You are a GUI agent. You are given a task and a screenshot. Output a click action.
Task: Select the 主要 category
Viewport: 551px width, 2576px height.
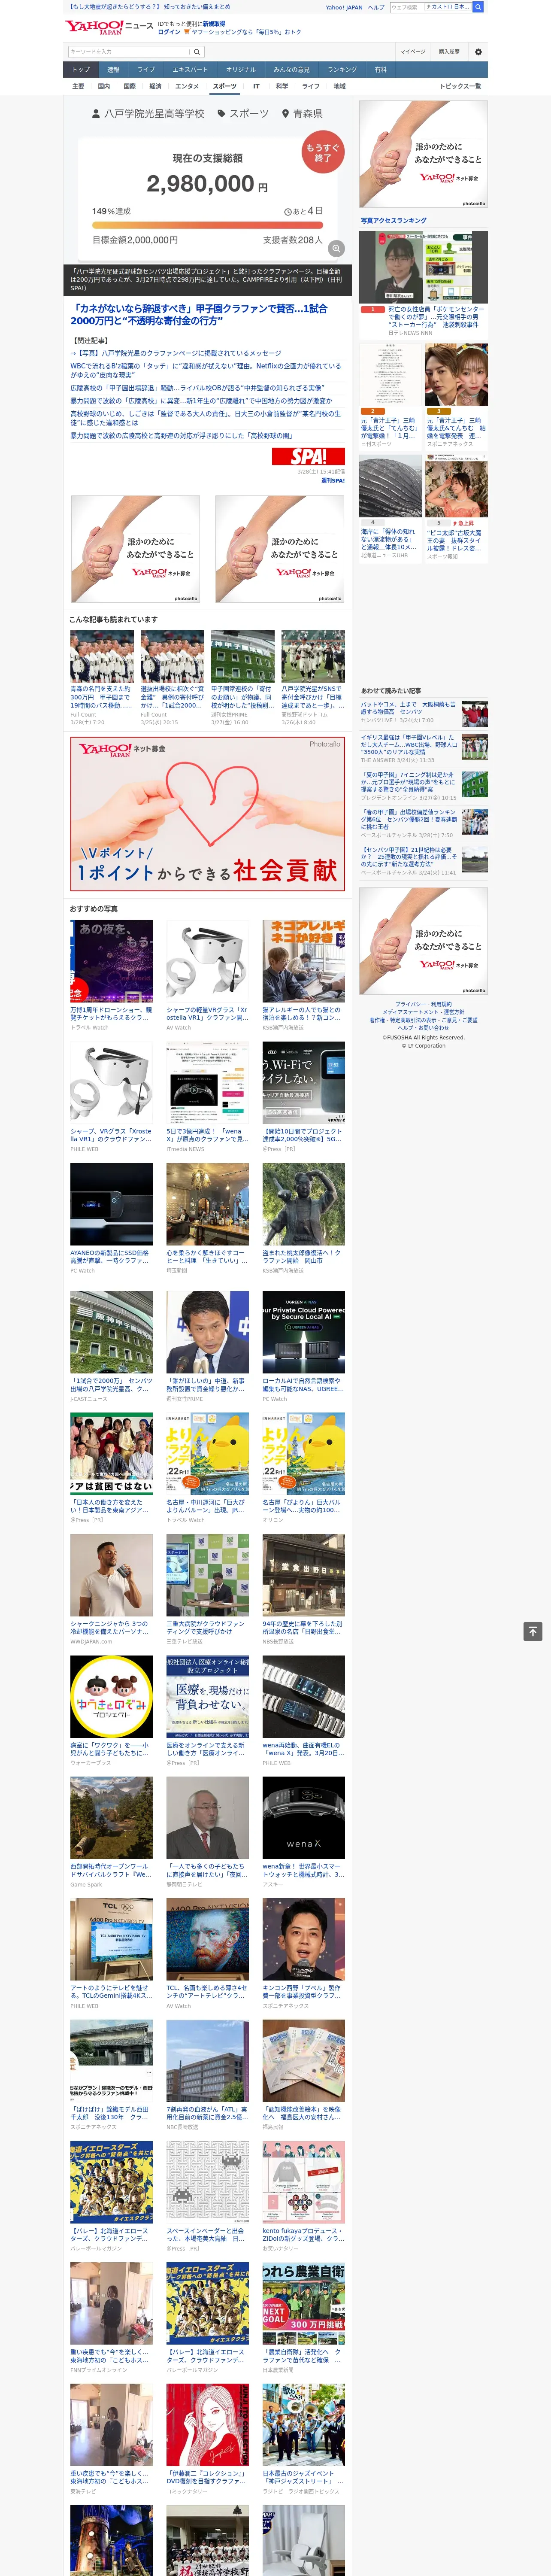[78, 86]
